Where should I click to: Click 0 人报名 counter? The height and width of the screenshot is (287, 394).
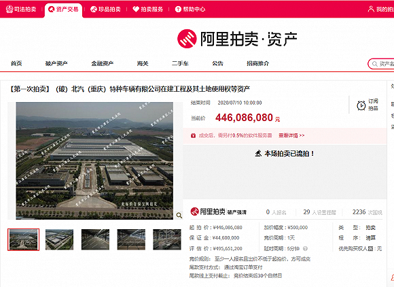(276, 212)
